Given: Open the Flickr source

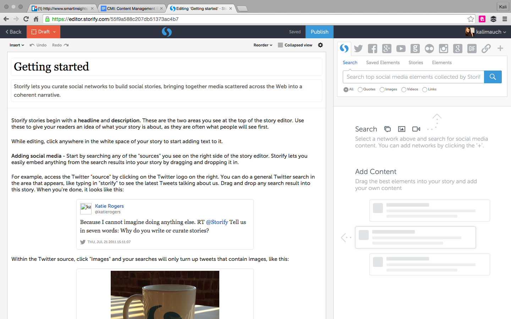Looking at the screenshot, I should click(x=429, y=49).
